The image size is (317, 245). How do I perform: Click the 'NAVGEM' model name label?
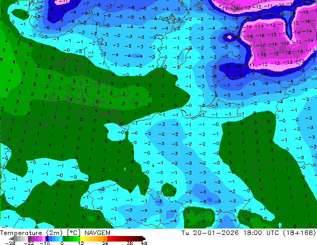pos(97,233)
